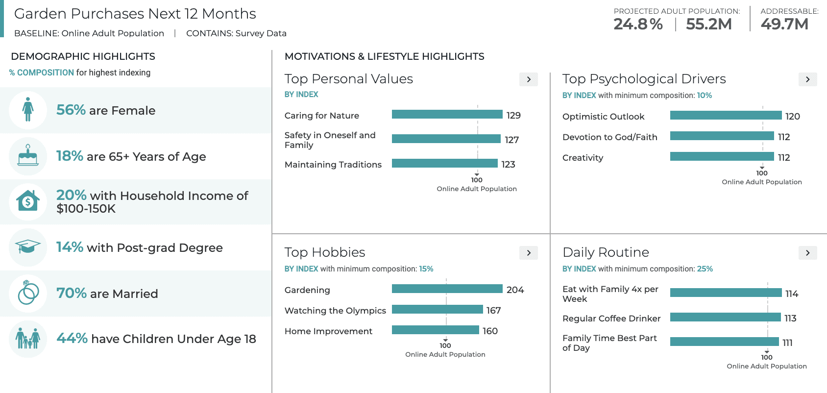Expand the Top Psychological Drivers panel
This screenshot has height=393, width=827.
[807, 79]
